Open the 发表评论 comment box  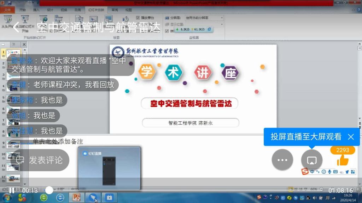point(40,160)
